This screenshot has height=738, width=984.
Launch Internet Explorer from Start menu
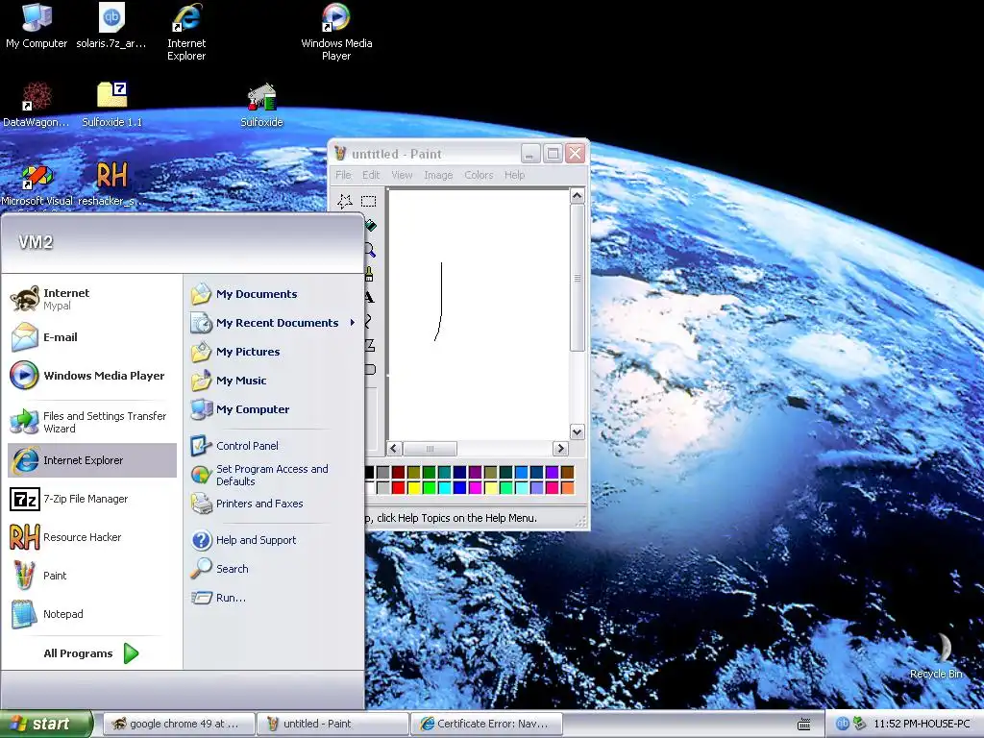tap(91, 460)
